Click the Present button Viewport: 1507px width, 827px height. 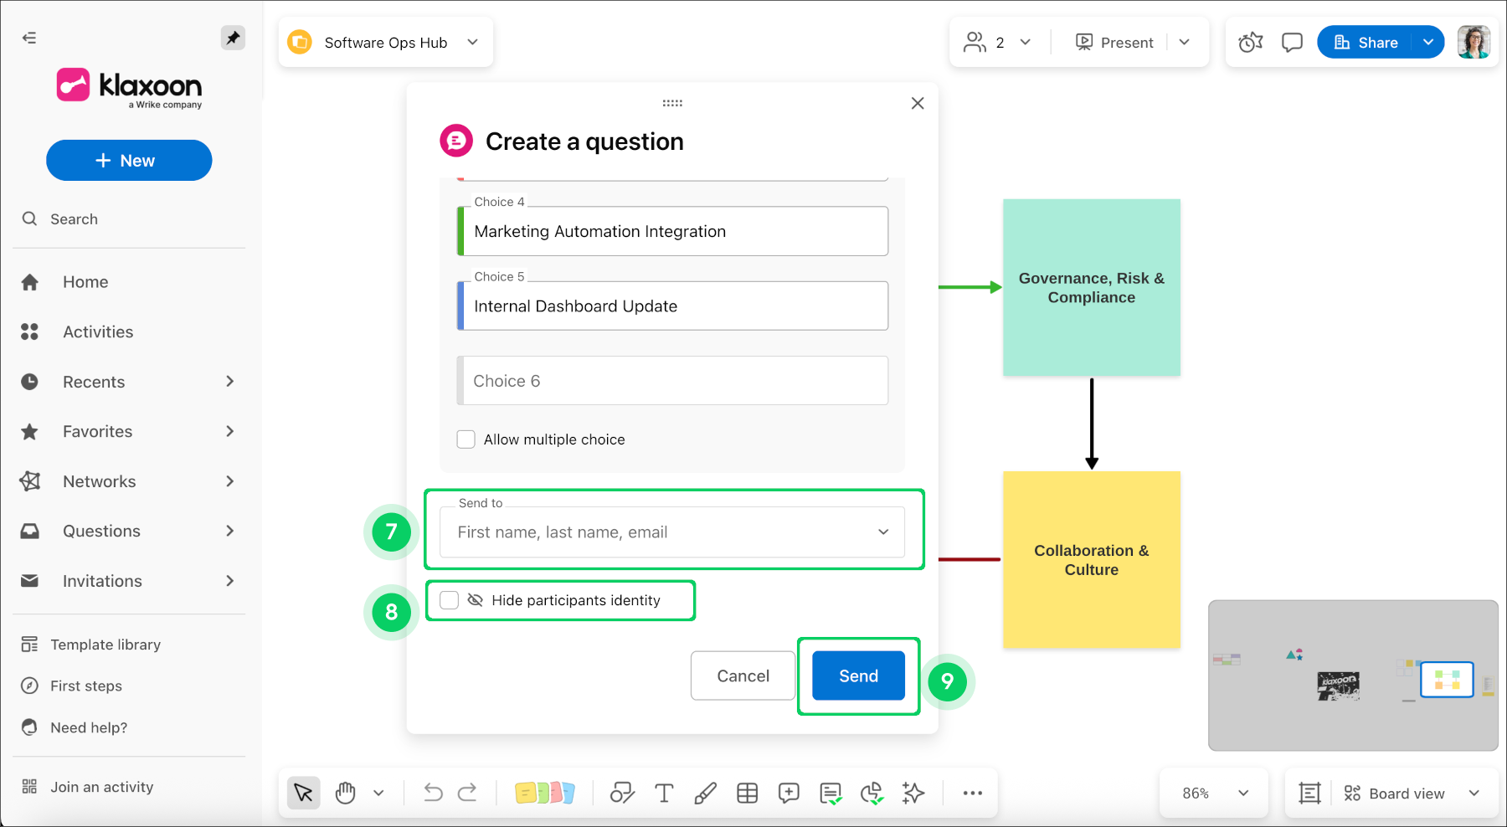point(1114,42)
